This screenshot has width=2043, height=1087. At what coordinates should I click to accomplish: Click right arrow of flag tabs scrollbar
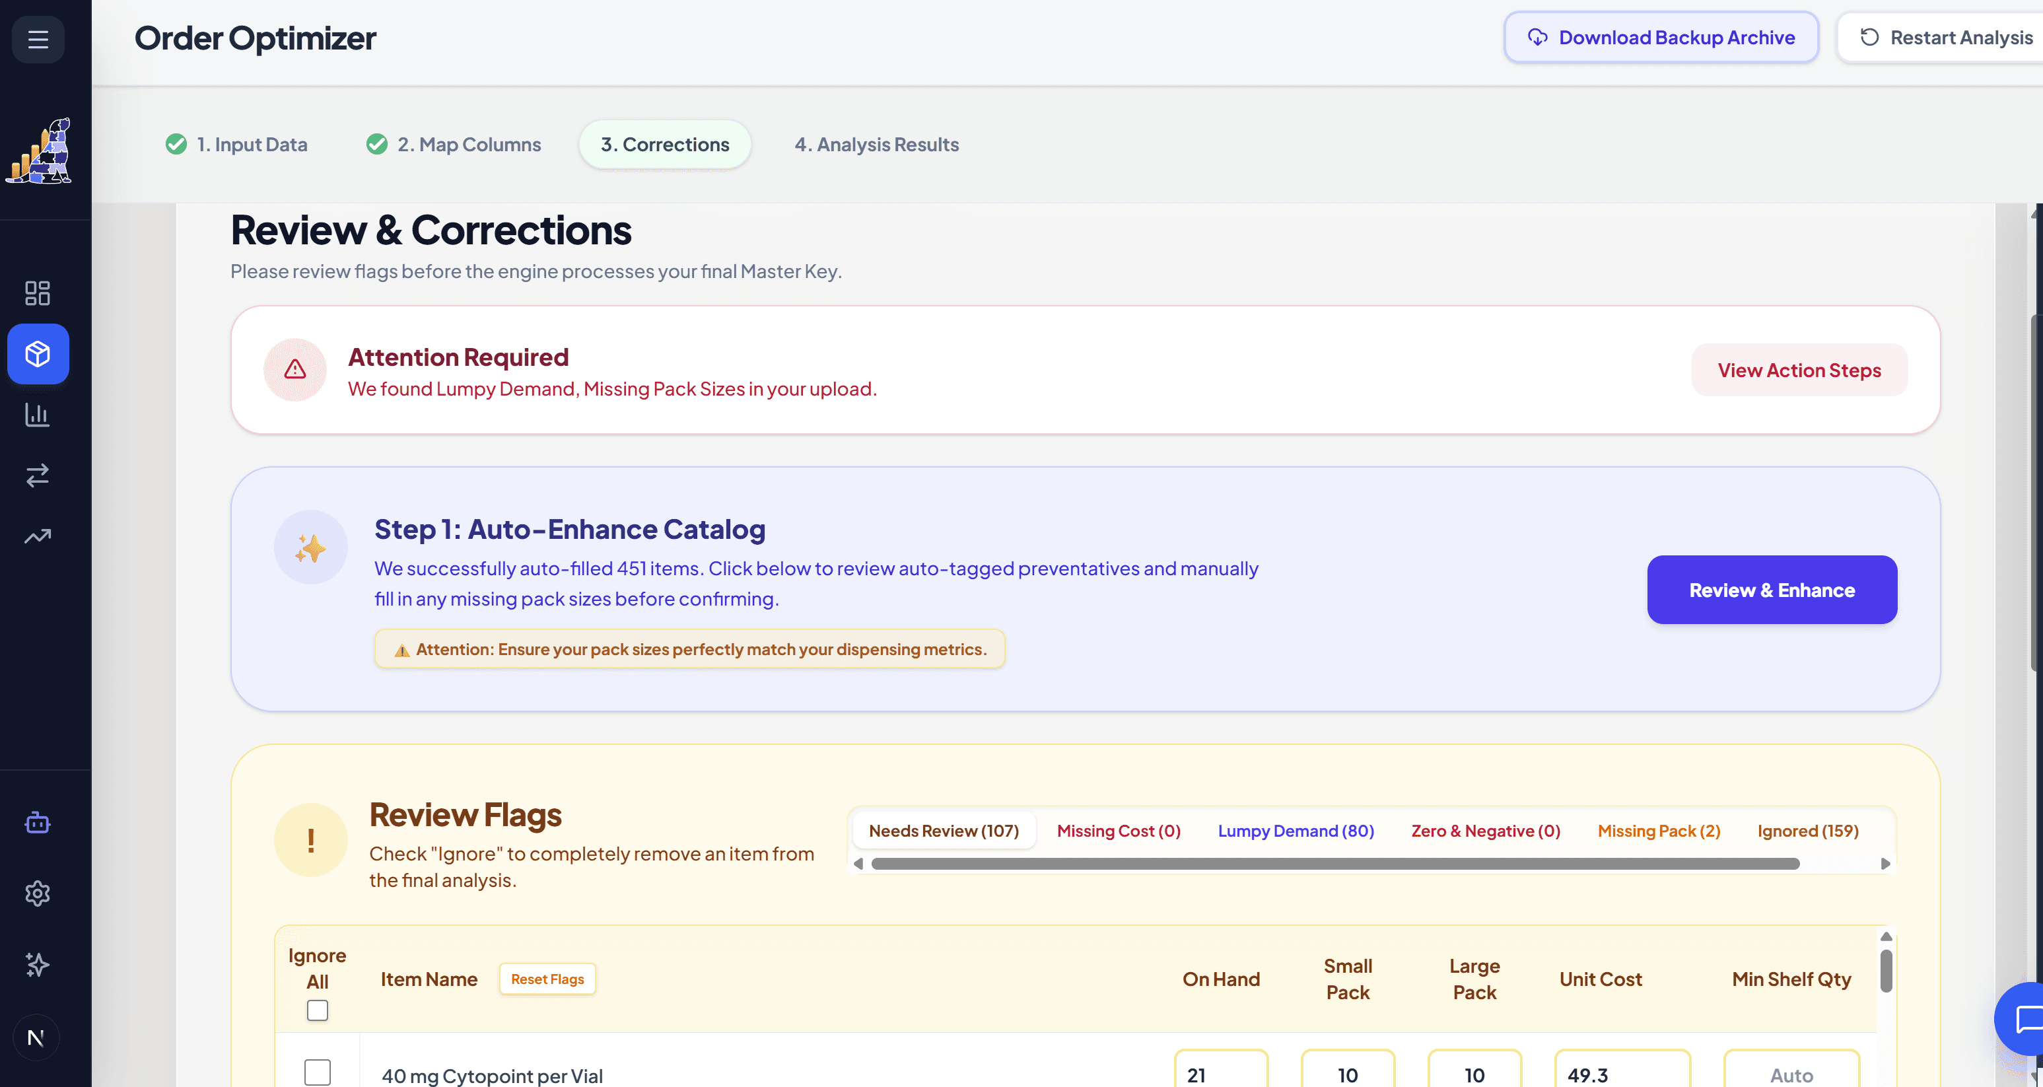tap(1885, 863)
